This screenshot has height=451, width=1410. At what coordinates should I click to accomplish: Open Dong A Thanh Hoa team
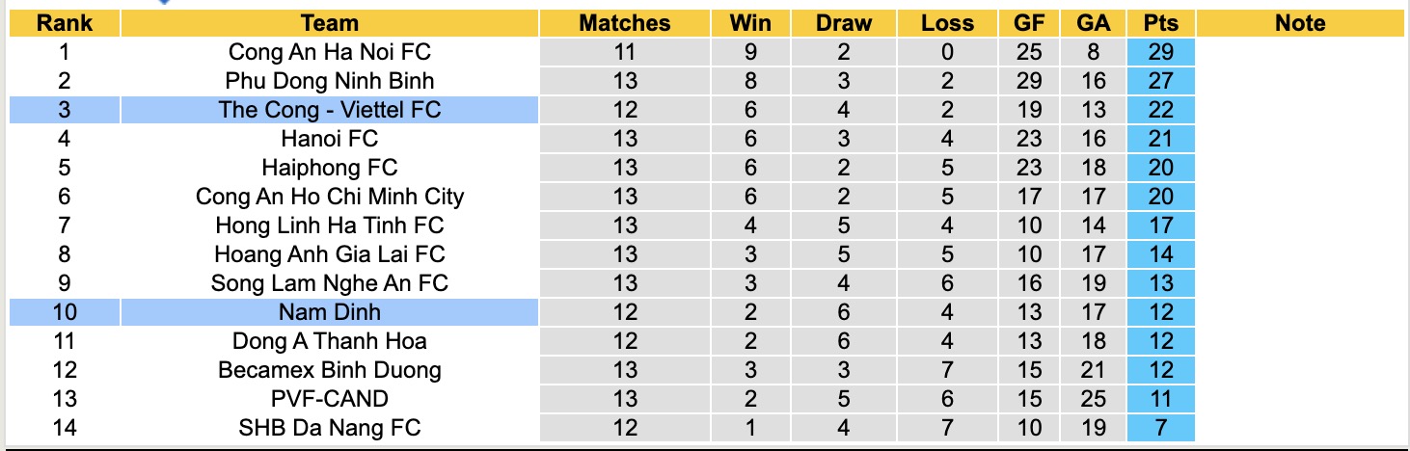pyautogui.click(x=330, y=341)
